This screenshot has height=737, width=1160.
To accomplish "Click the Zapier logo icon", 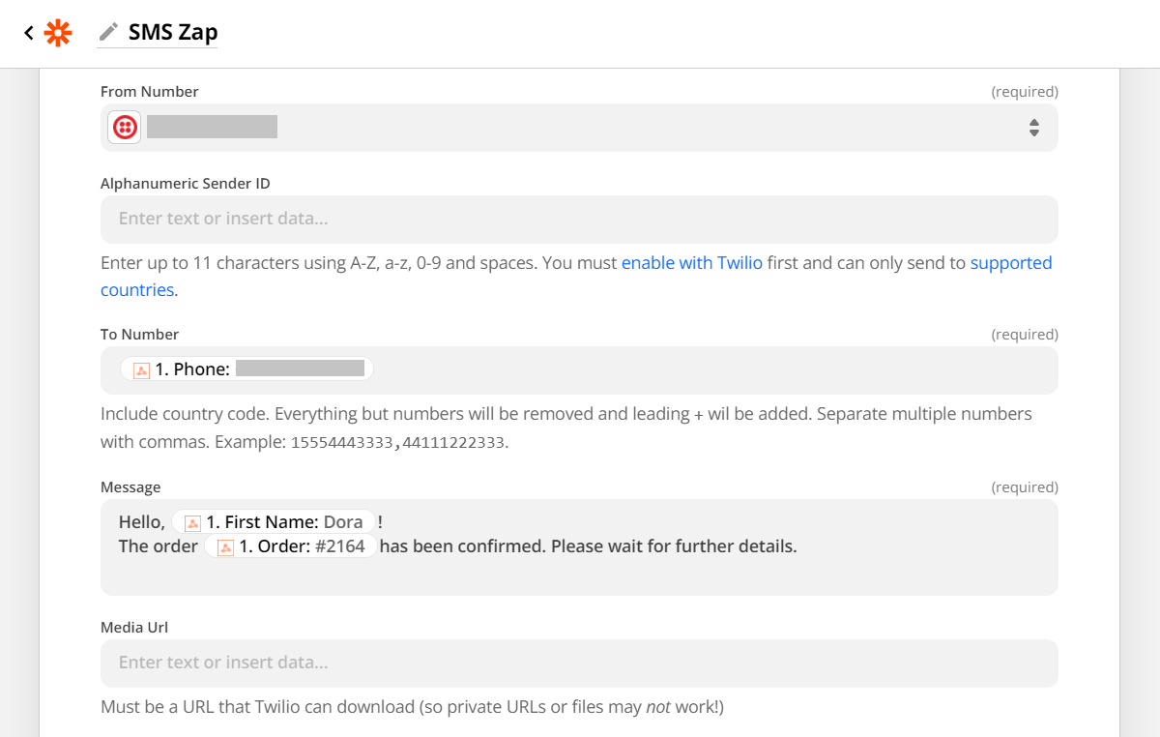I will (57, 32).
